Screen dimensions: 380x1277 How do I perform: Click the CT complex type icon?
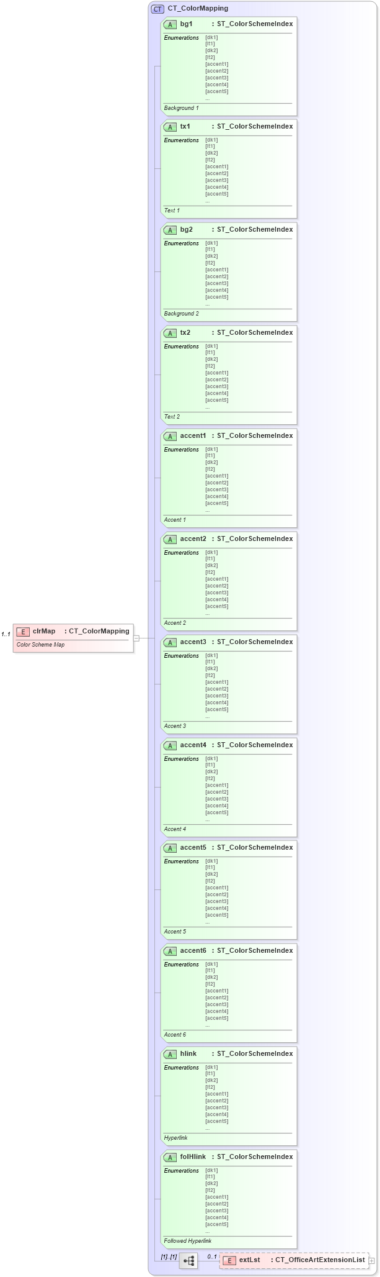[158, 9]
